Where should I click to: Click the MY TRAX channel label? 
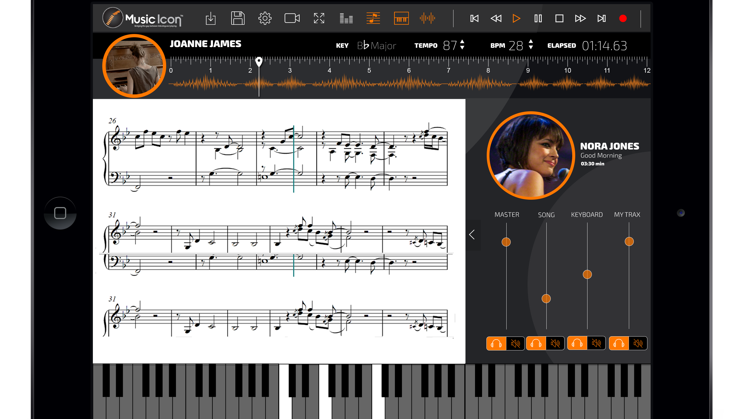627,214
